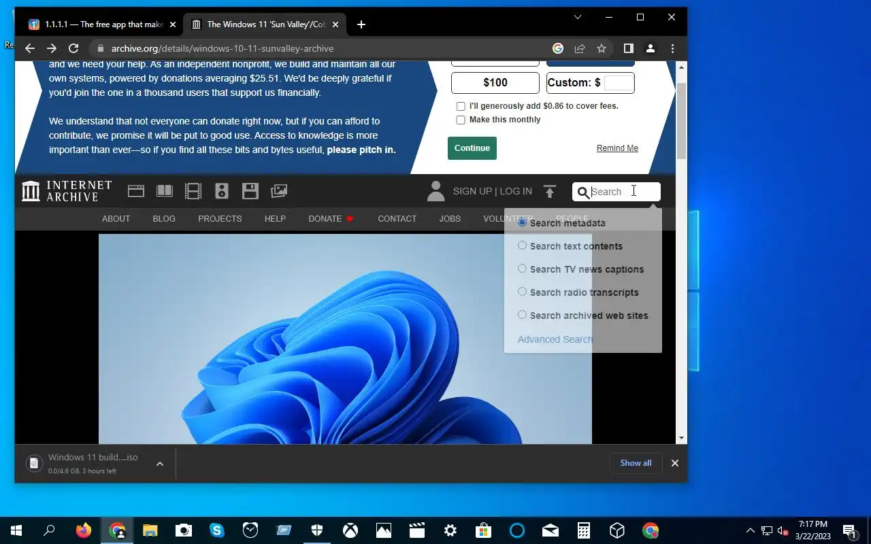Open the Internet Archive home logo

pos(67,191)
